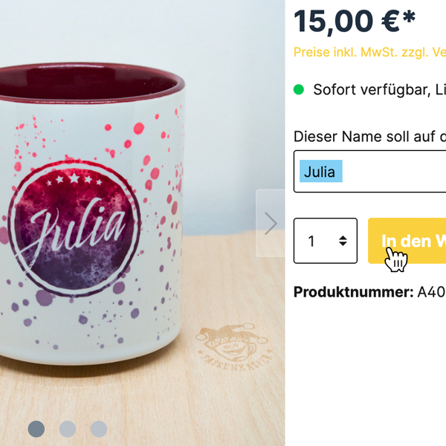Focus the quantity field showing 1
Screen dimensions: 446x446
coord(326,241)
